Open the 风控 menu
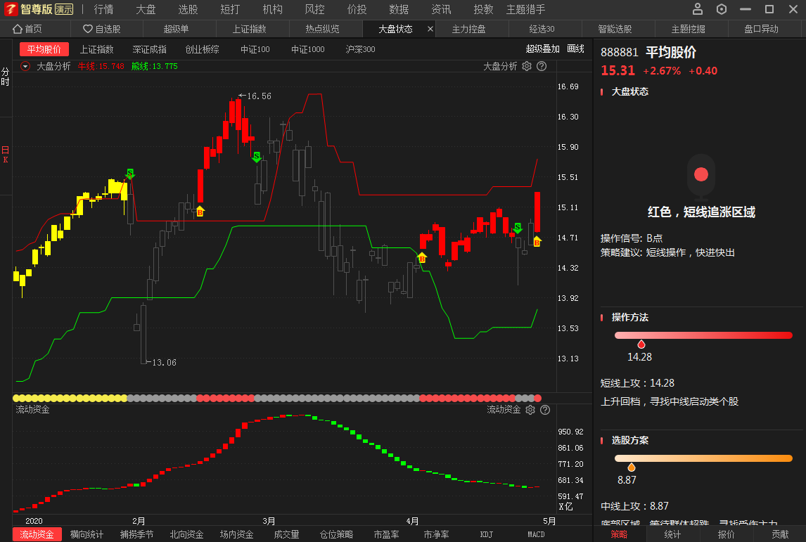 [x=314, y=9]
